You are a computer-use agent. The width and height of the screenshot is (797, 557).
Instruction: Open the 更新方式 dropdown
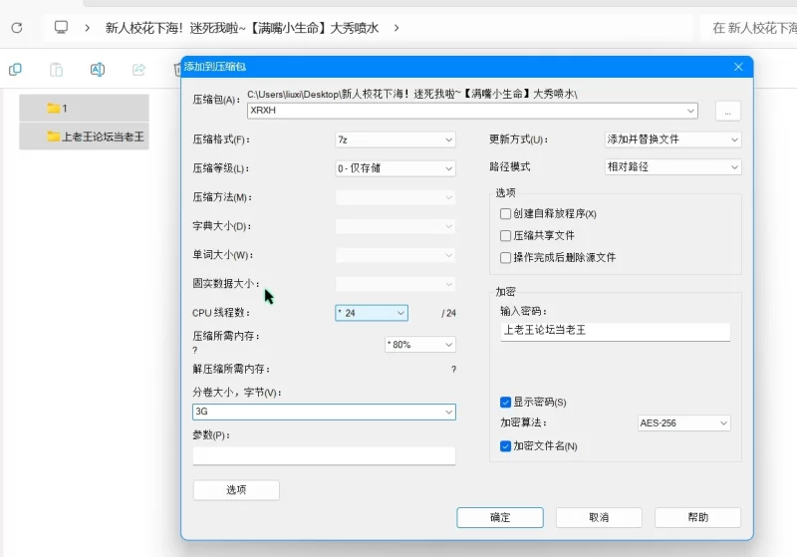click(x=672, y=139)
